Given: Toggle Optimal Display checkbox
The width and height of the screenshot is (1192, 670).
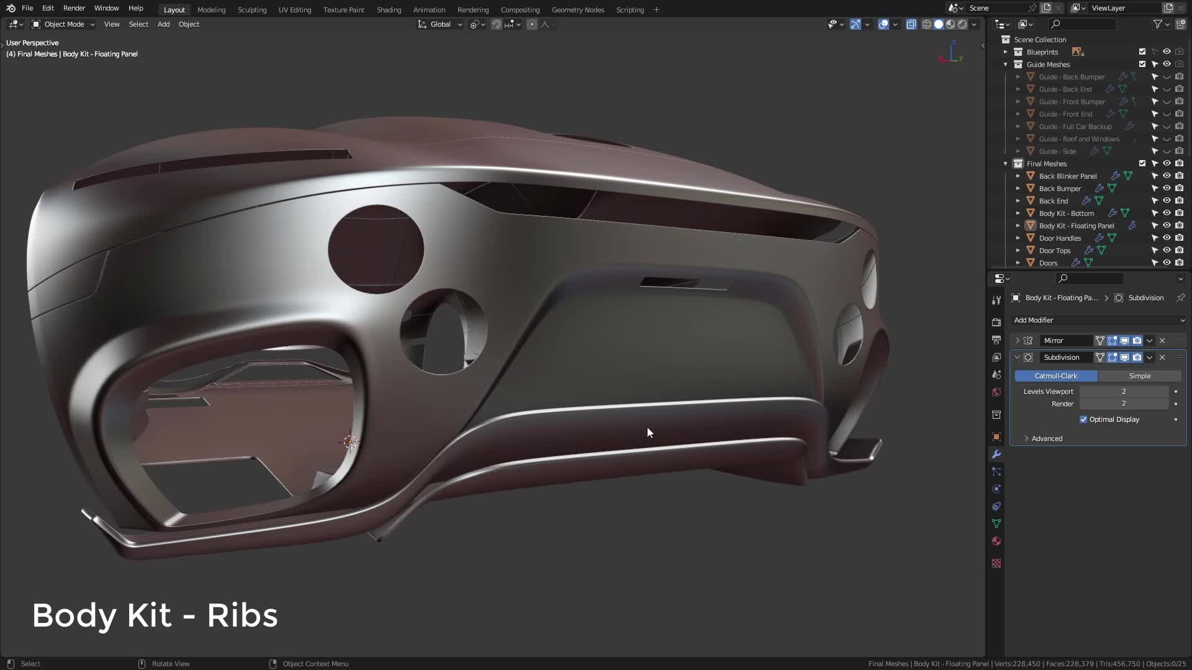Looking at the screenshot, I should 1083,419.
